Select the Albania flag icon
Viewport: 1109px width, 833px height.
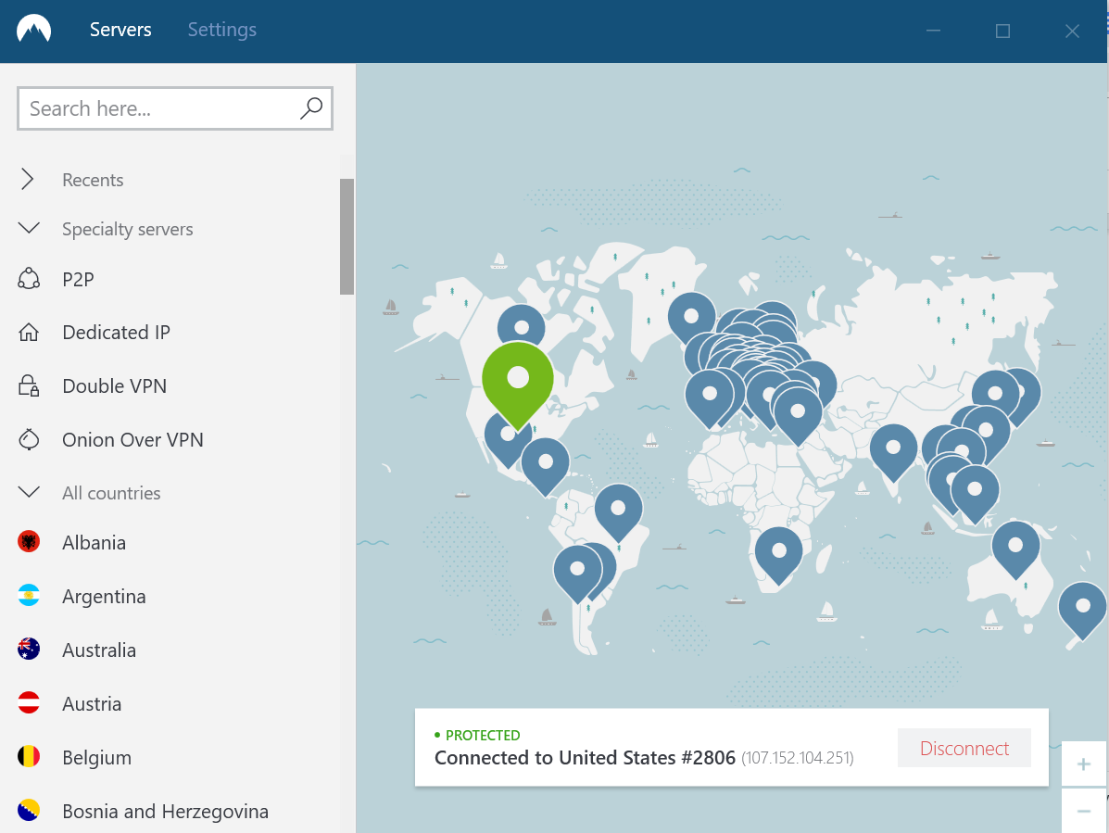pyautogui.click(x=29, y=543)
